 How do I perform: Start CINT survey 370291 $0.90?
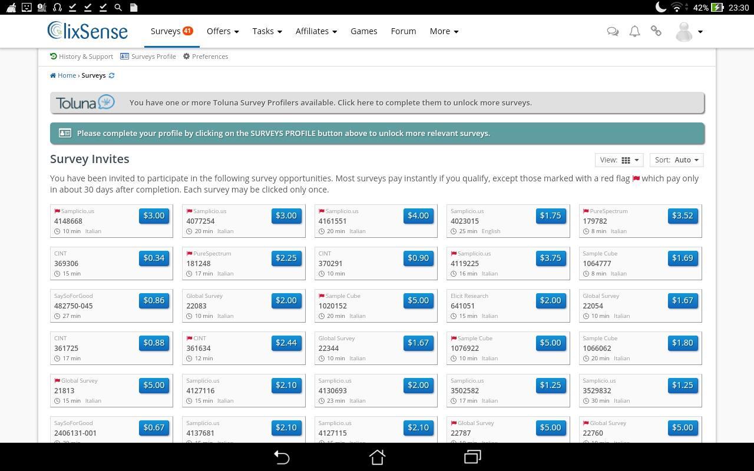click(x=418, y=258)
